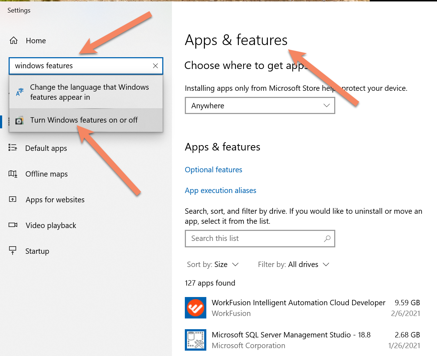Open Offline maps settings
Viewport: 437px width, 356px height.
[47, 174]
